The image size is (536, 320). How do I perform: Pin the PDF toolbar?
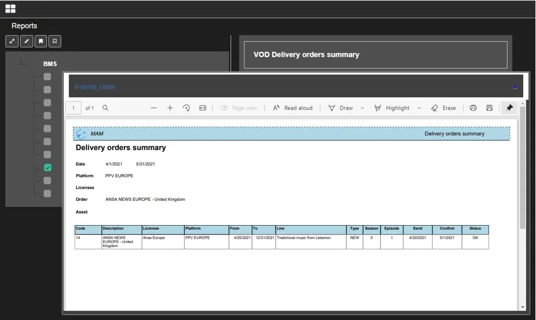coord(509,108)
